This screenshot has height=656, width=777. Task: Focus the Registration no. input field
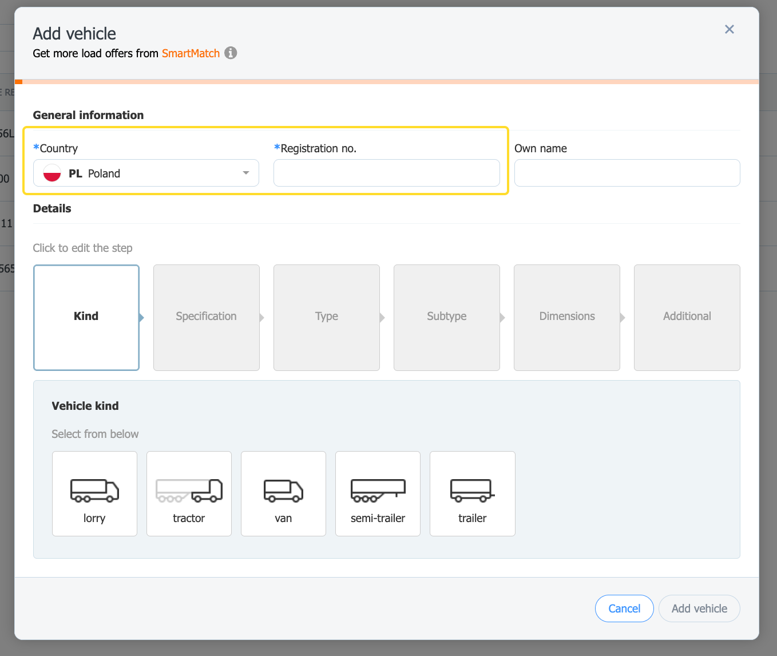[x=386, y=173]
